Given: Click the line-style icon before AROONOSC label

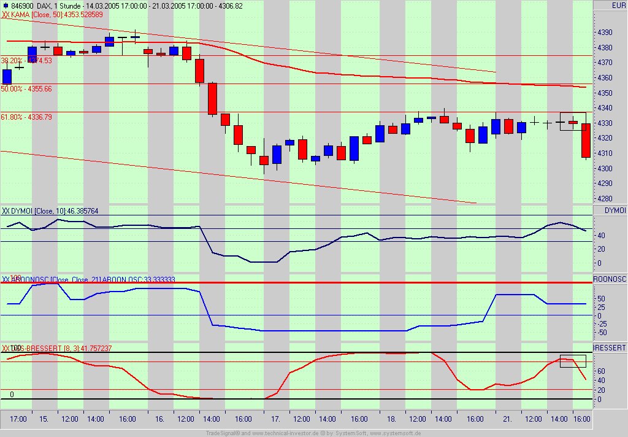Looking at the screenshot, I should [6, 279].
